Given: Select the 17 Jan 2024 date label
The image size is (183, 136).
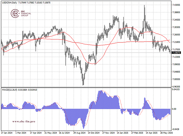Looking at the screenshot, I should coord(7,132).
